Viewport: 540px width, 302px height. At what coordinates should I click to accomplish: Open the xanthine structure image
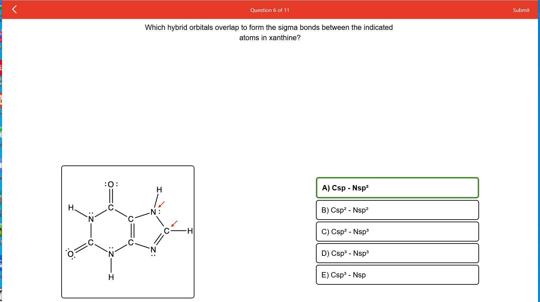pos(128,232)
